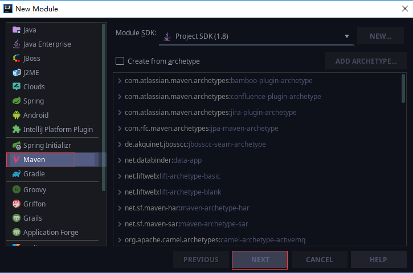
Task: Click the Grails icon
Action: click(17, 218)
